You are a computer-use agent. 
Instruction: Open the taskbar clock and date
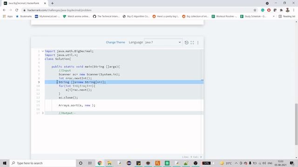[280, 163]
